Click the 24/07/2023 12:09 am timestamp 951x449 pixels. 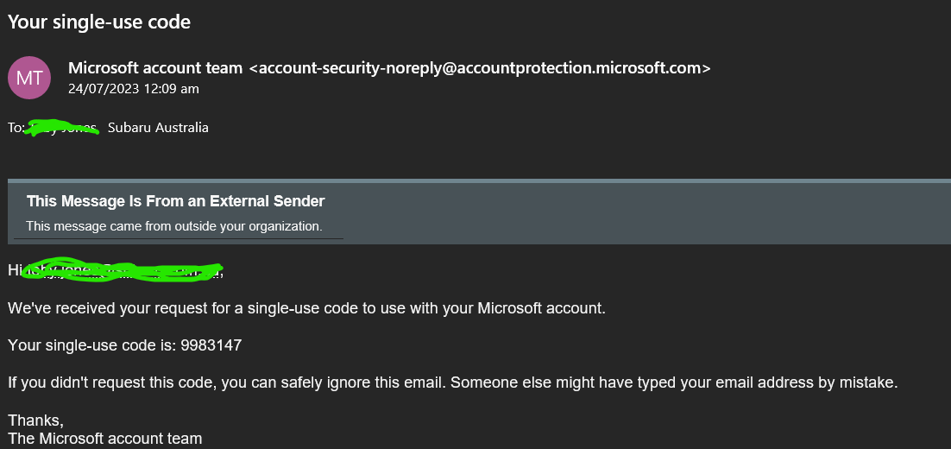click(134, 88)
